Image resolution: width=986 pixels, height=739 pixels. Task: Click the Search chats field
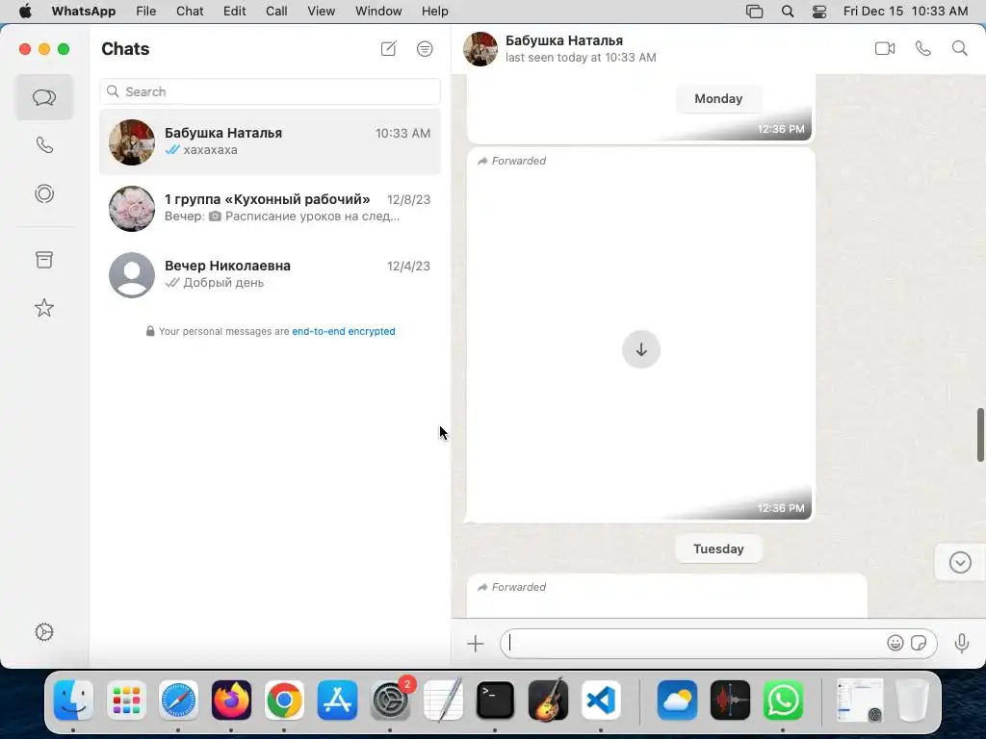coord(270,91)
